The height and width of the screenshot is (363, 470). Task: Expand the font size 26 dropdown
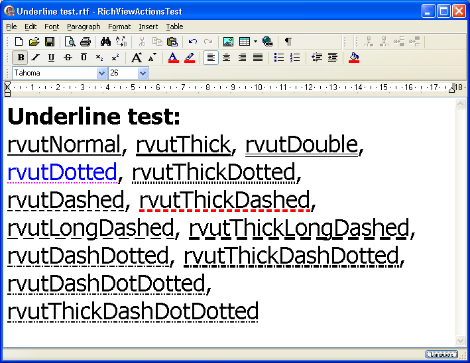pos(143,74)
